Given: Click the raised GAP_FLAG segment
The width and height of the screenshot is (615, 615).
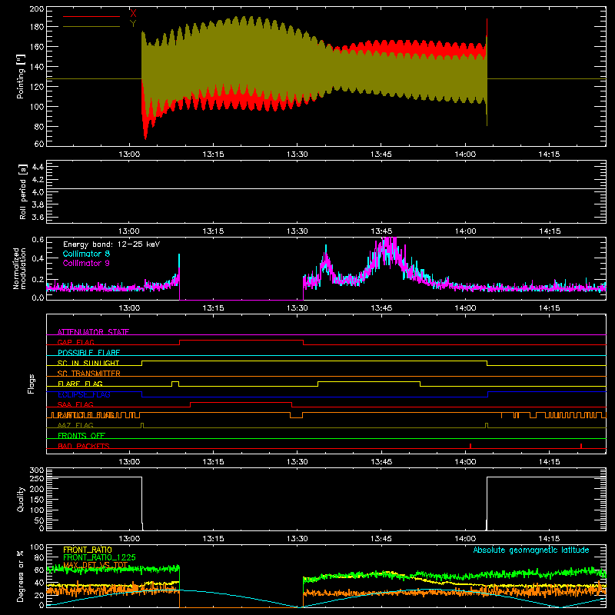Looking at the screenshot, I should [241, 340].
